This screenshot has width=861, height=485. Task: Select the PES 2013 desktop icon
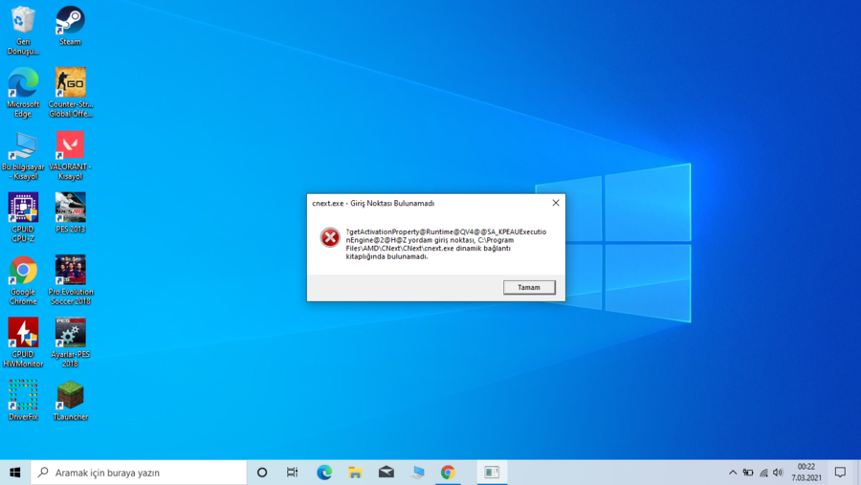(70, 212)
